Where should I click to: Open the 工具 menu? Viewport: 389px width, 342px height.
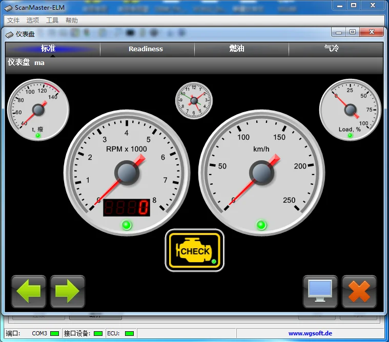[x=52, y=20]
